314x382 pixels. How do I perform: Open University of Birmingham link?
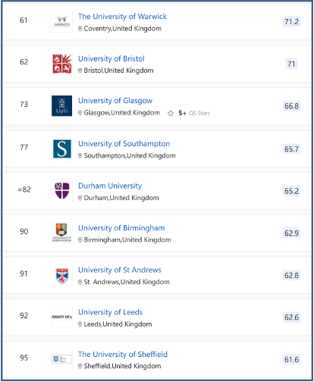(x=121, y=228)
